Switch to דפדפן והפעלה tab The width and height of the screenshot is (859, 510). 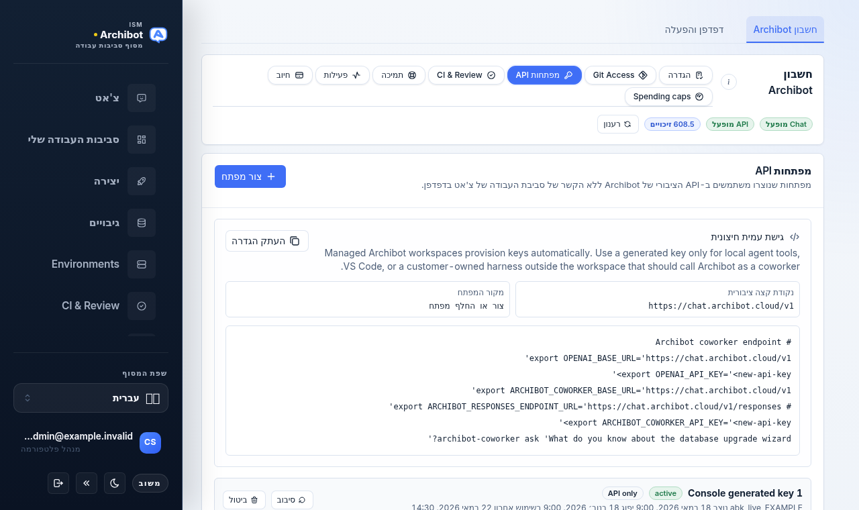pyautogui.click(x=695, y=30)
